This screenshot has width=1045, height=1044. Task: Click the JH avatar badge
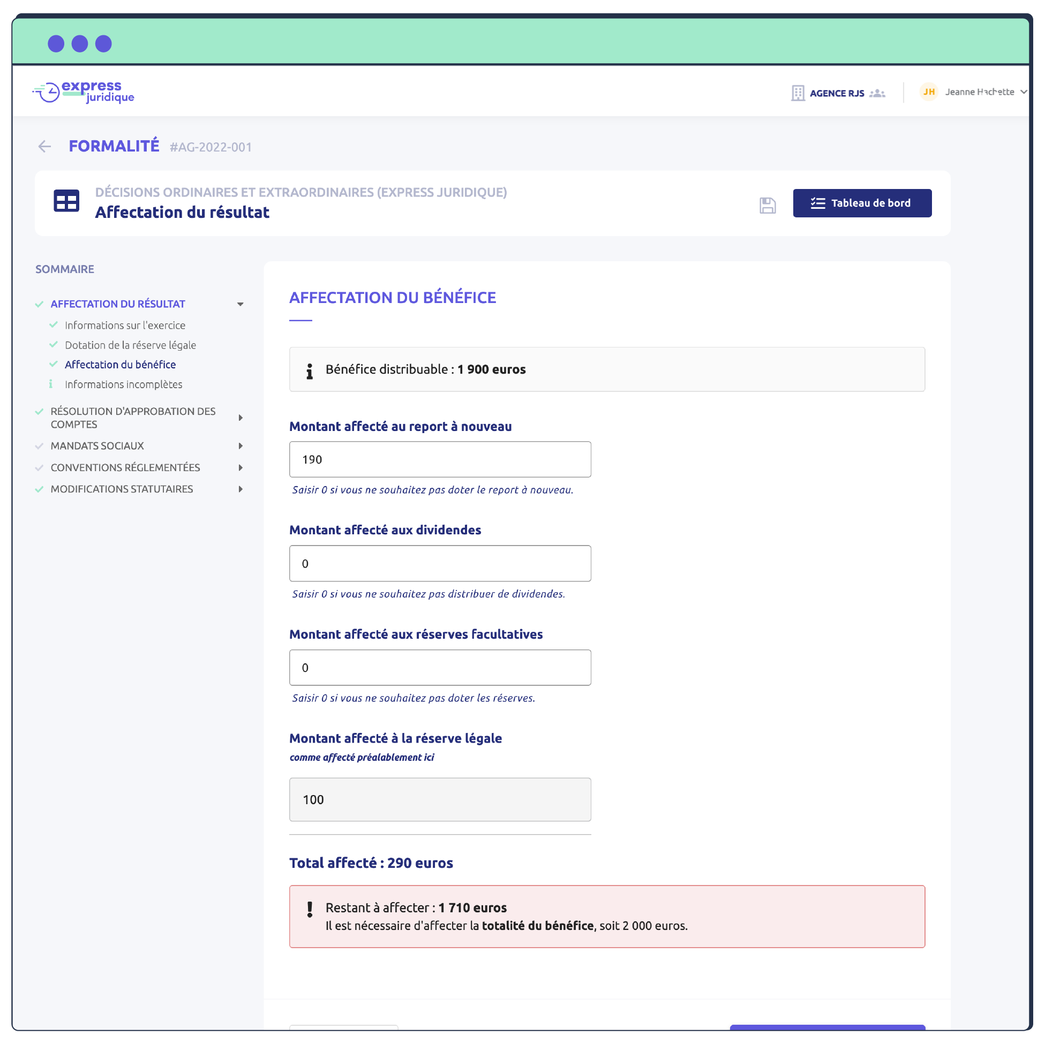pos(929,92)
